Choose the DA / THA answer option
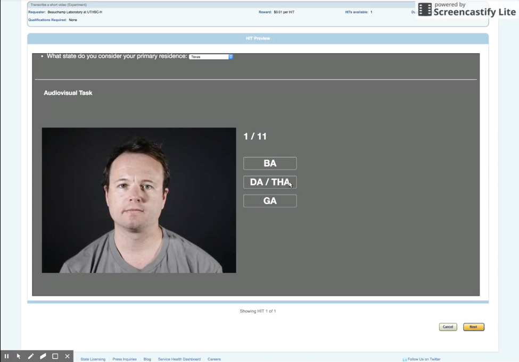This screenshot has width=519, height=362. click(x=270, y=182)
